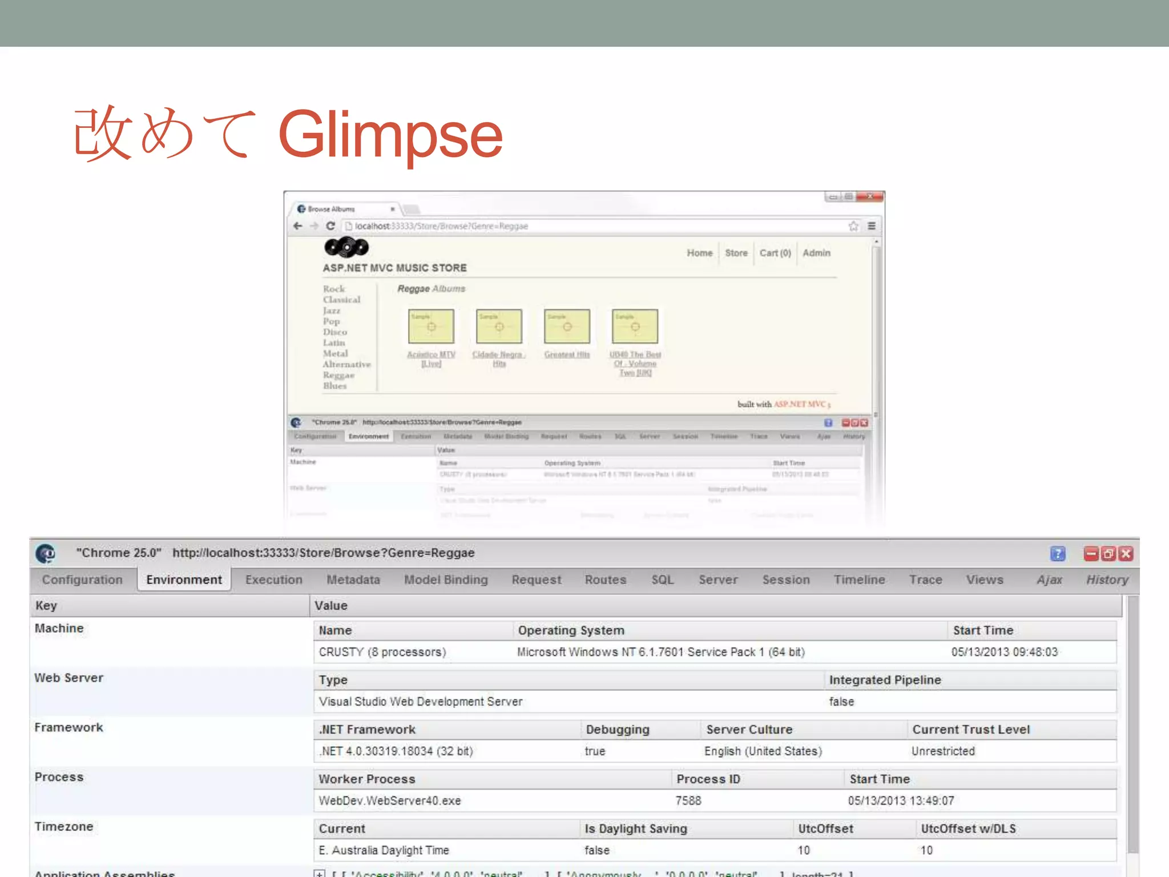Click the Ajax tab
The image size is (1169, 877).
coord(1049,580)
